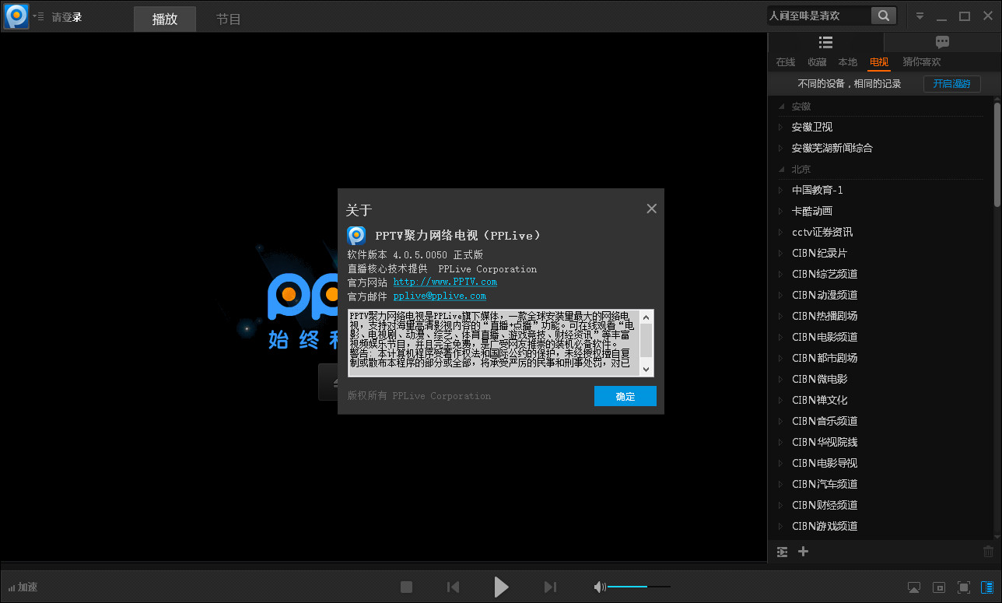Switch to the 节目 tab
Screen dimensions: 1002x603
(229, 19)
